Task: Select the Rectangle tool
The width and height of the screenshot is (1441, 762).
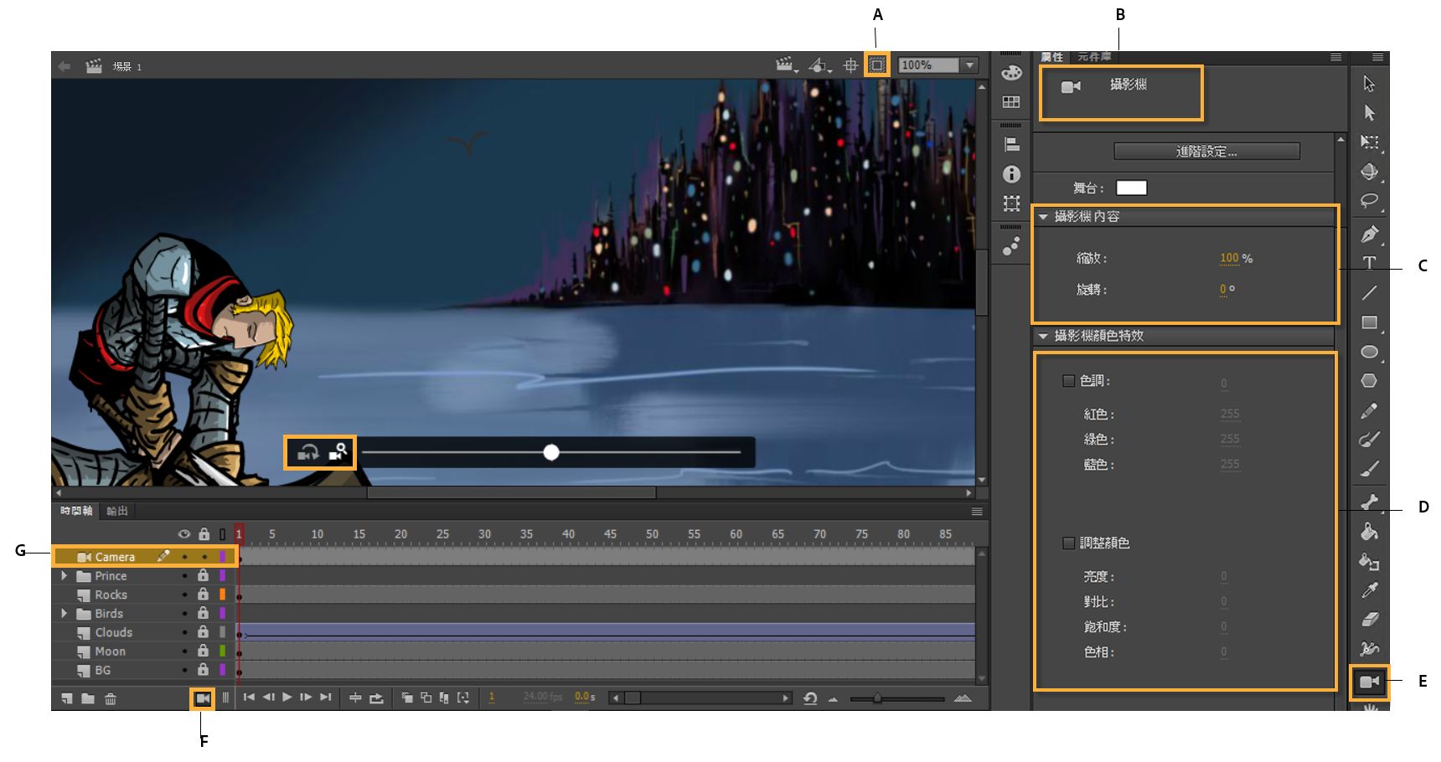Action: (x=1369, y=322)
